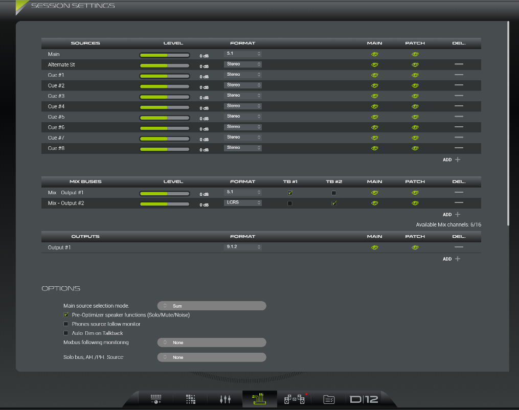Viewport: 519px width, 410px height.
Task: Toggle Main eye for Cue #2
Action: click(375, 85)
